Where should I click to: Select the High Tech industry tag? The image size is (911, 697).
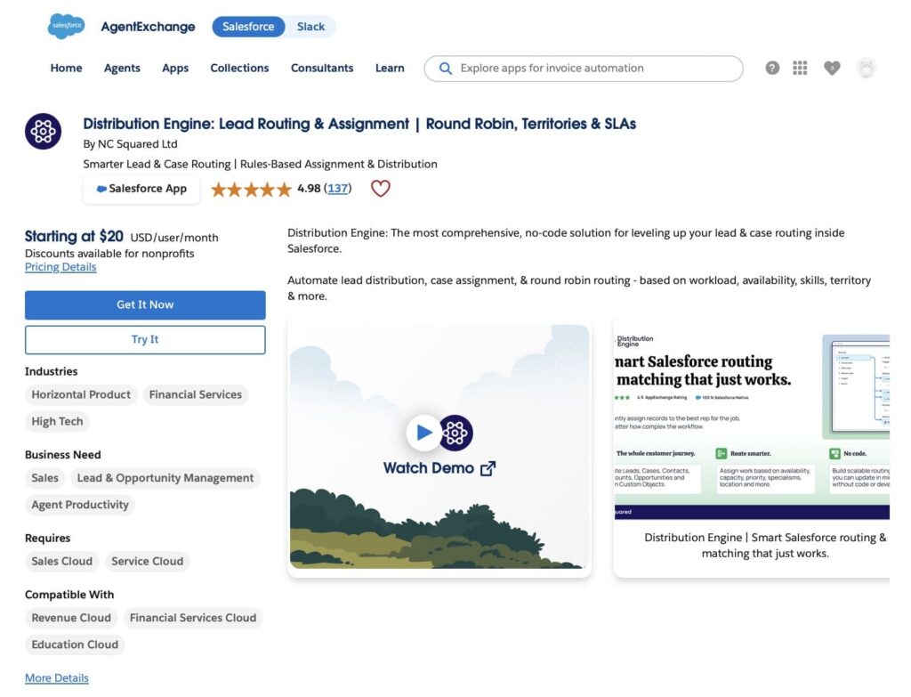57,421
